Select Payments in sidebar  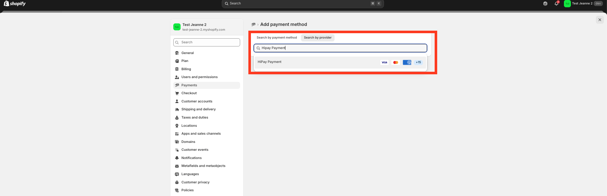(207, 85)
